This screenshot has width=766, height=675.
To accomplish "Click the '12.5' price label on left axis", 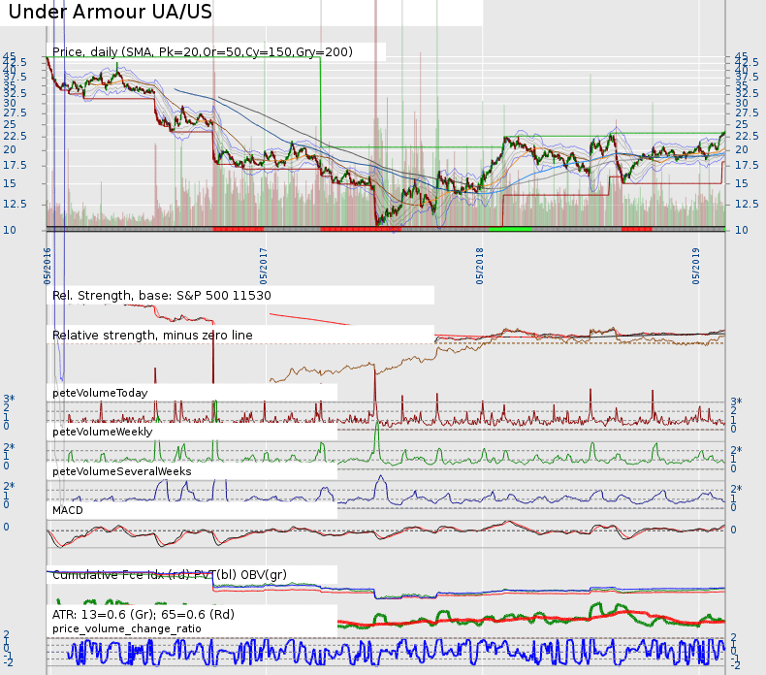I will point(15,204).
